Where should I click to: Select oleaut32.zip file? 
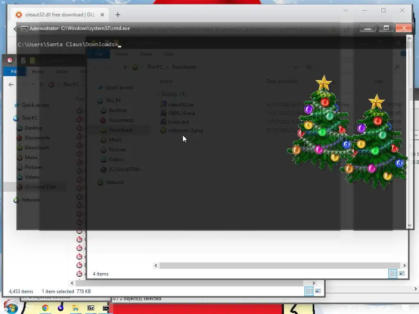coord(181,105)
